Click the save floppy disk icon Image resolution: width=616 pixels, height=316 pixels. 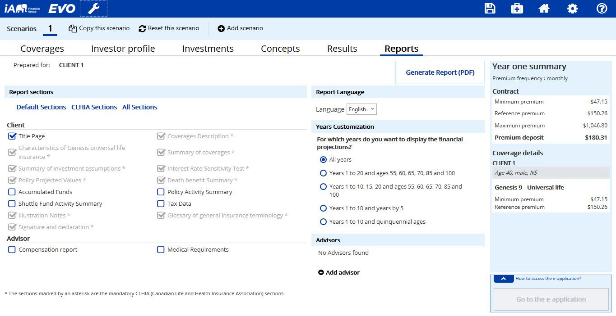click(490, 9)
